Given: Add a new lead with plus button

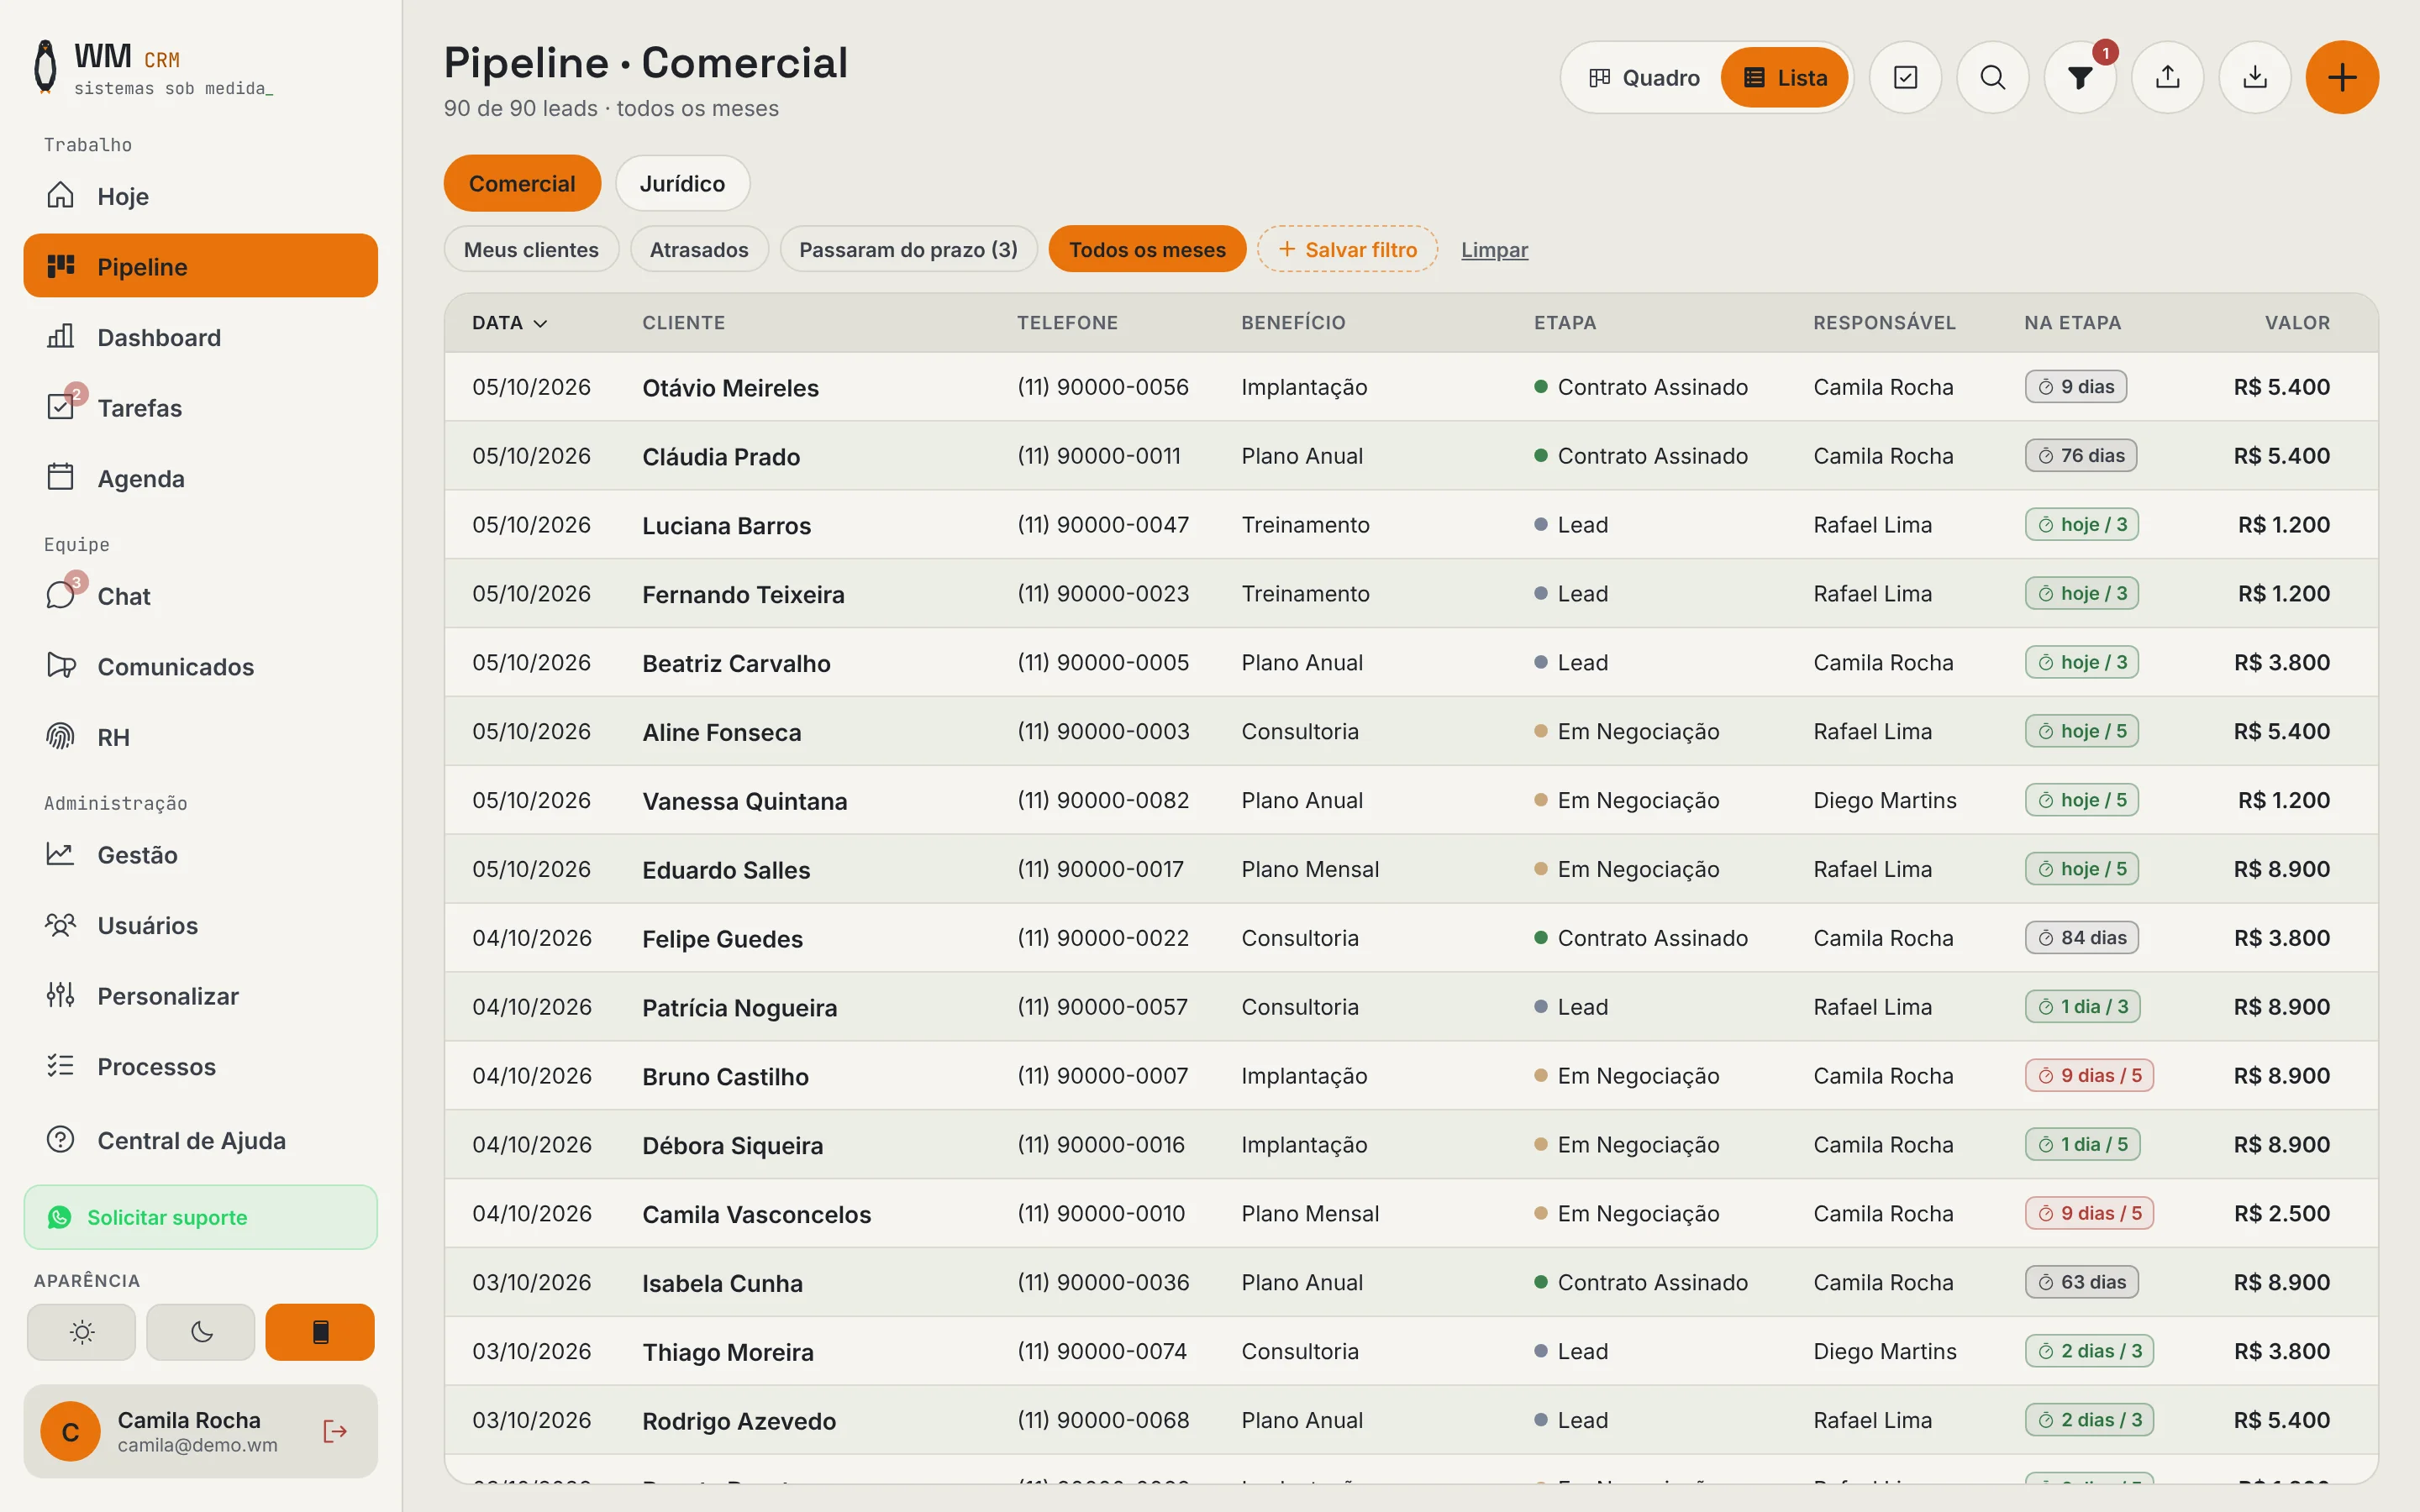Looking at the screenshot, I should pos(2342,77).
